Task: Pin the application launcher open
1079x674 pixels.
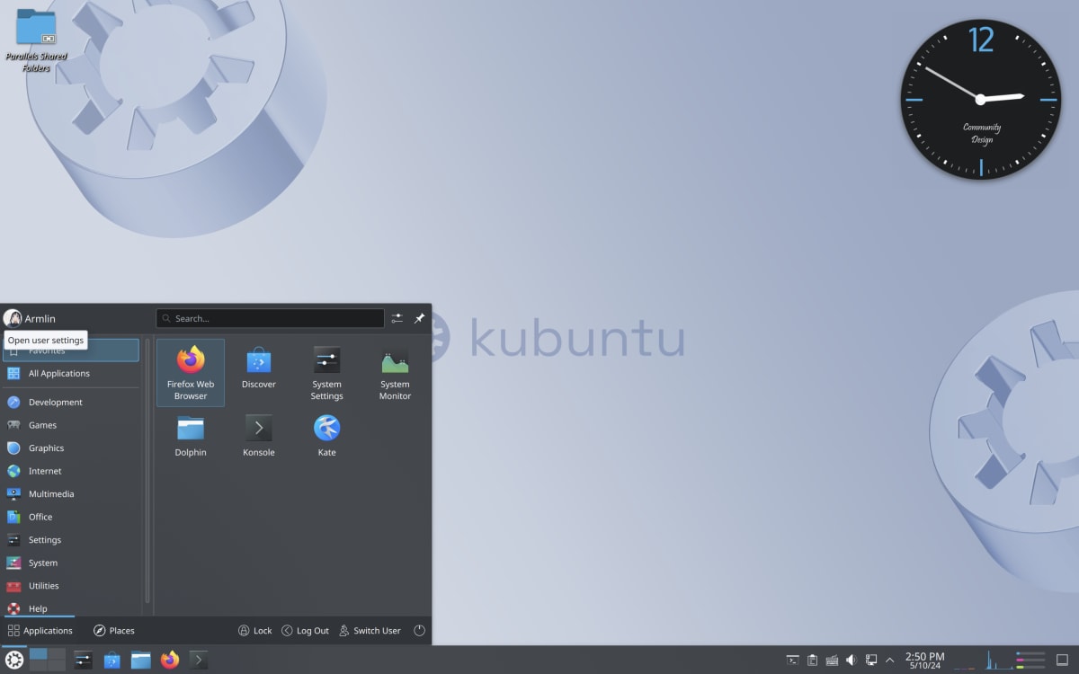Action: (x=419, y=318)
